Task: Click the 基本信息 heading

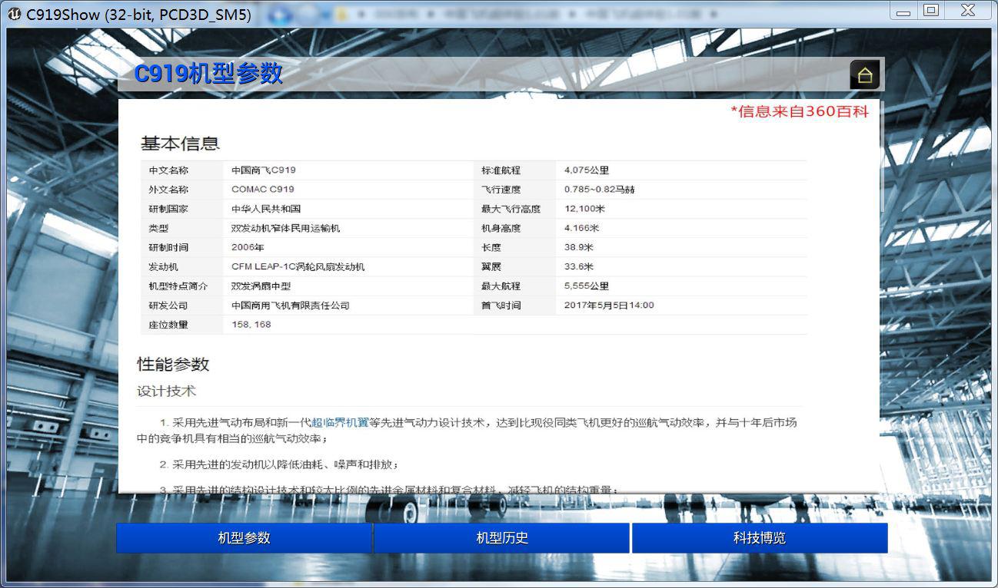Action: (180, 144)
